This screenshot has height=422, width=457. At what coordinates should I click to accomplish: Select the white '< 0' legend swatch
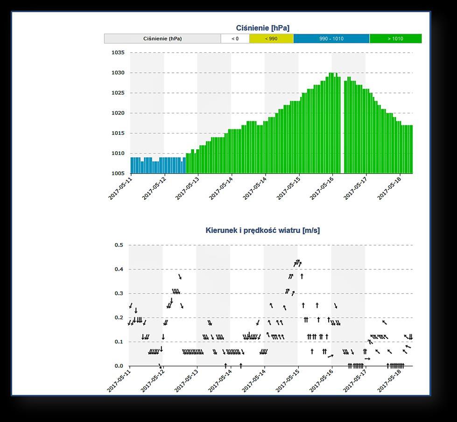point(235,38)
